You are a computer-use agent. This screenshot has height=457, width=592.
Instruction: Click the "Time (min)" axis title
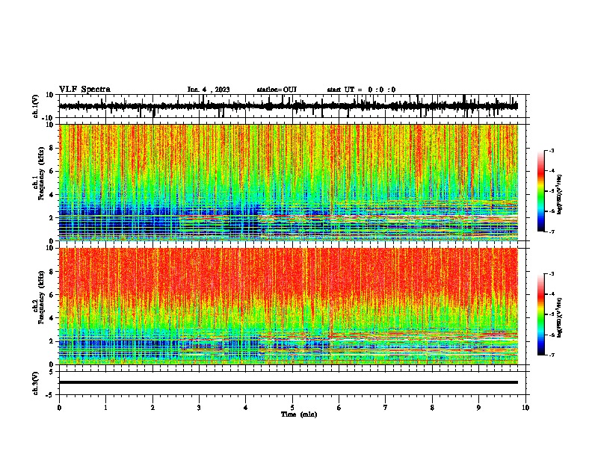(299, 414)
